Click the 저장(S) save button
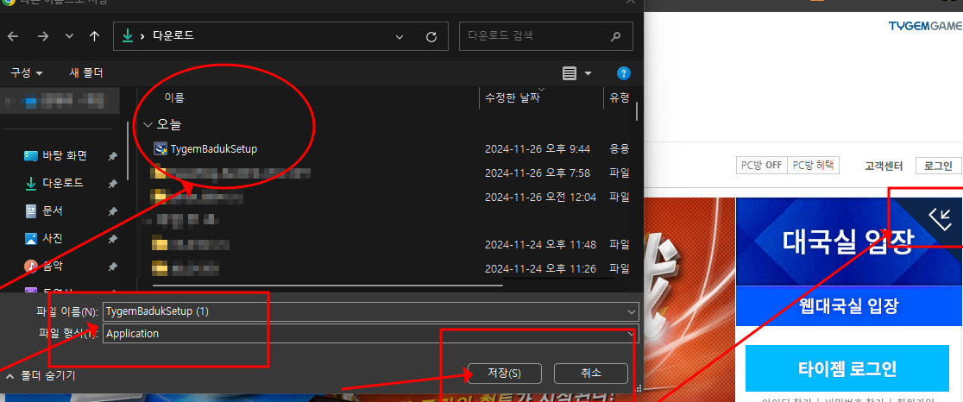Image resolution: width=963 pixels, height=402 pixels. tap(505, 374)
